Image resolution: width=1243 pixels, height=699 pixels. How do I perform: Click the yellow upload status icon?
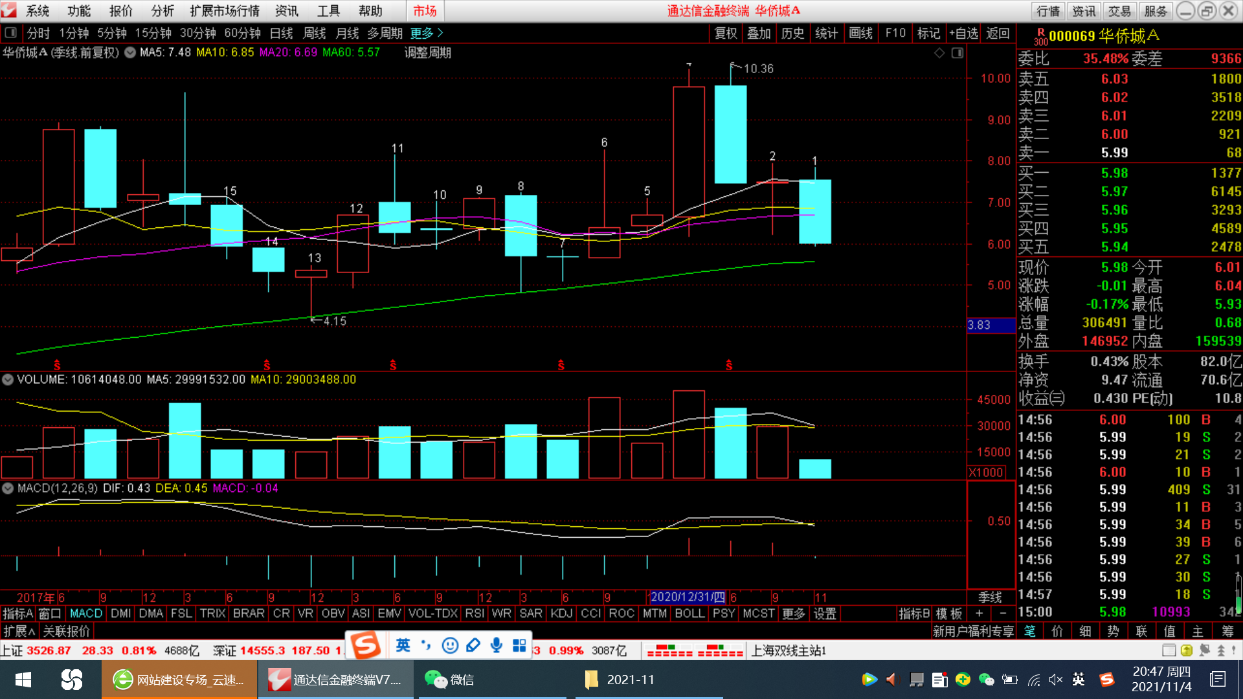1186,650
